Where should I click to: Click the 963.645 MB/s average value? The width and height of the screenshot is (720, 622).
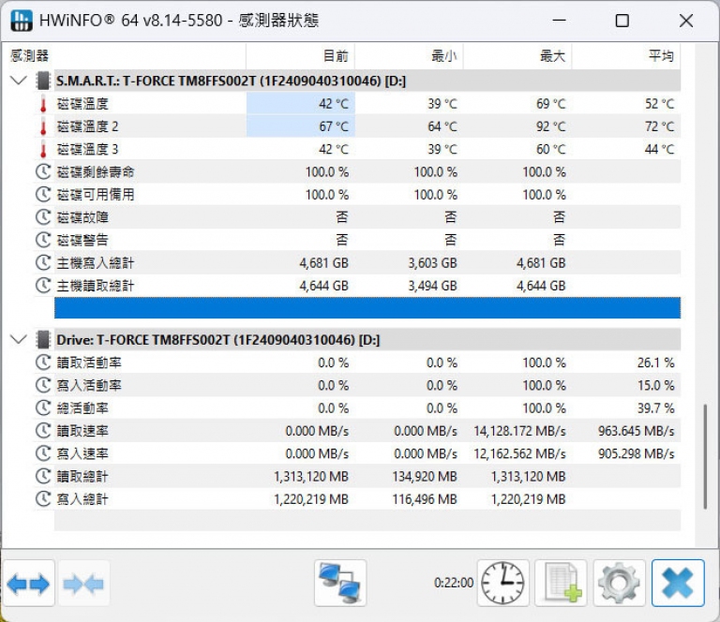click(x=636, y=431)
